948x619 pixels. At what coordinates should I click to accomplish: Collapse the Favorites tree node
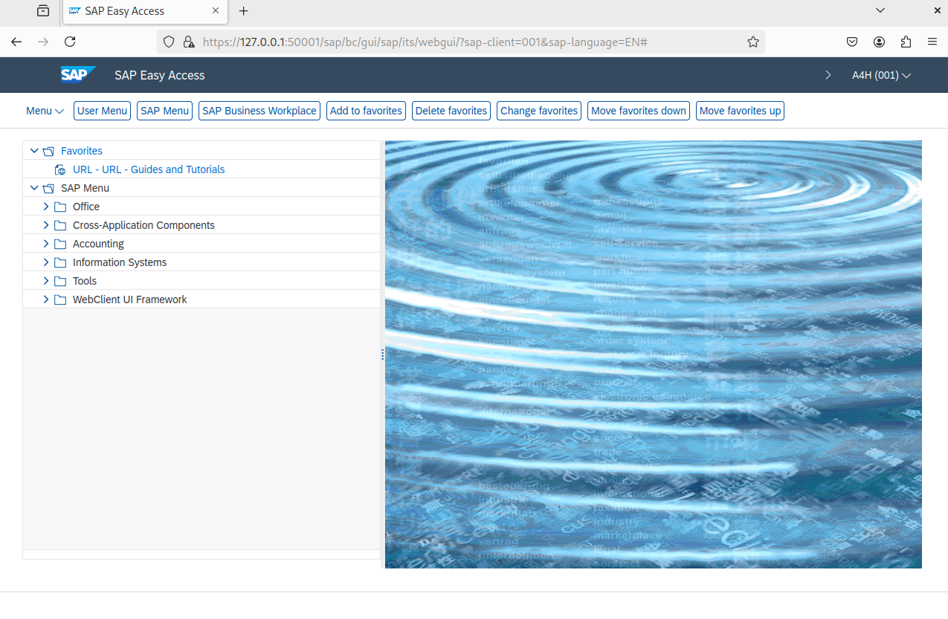(x=33, y=151)
